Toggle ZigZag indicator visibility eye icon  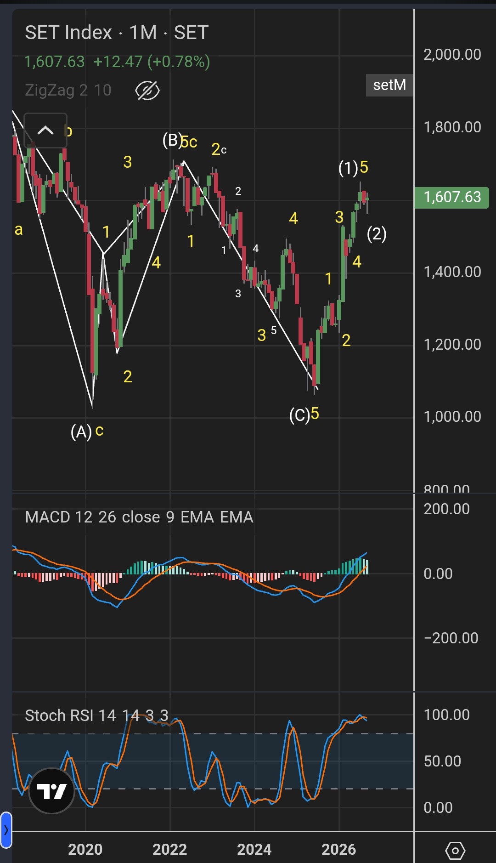click(x=147, y=91)
